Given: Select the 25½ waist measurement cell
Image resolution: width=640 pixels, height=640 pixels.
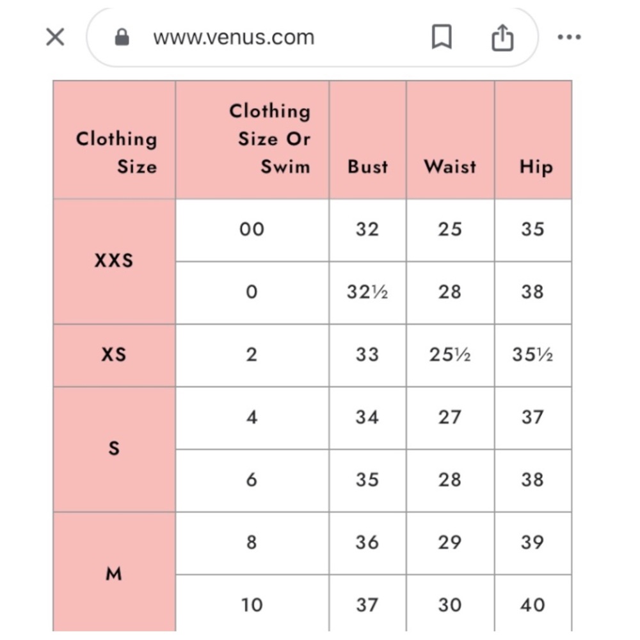Looking at the screenshot, I should [450, 355].
